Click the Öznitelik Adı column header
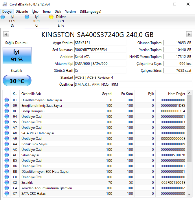 coord(56,94)
